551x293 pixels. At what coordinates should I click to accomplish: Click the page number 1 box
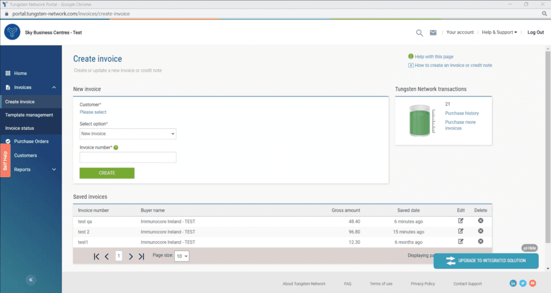[119, 256]
